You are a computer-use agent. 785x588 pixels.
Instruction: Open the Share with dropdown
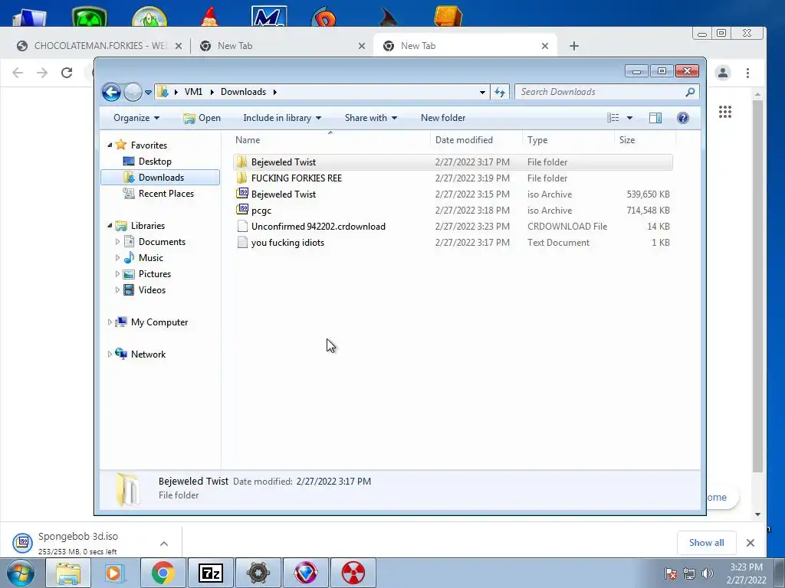pos(370,118)
